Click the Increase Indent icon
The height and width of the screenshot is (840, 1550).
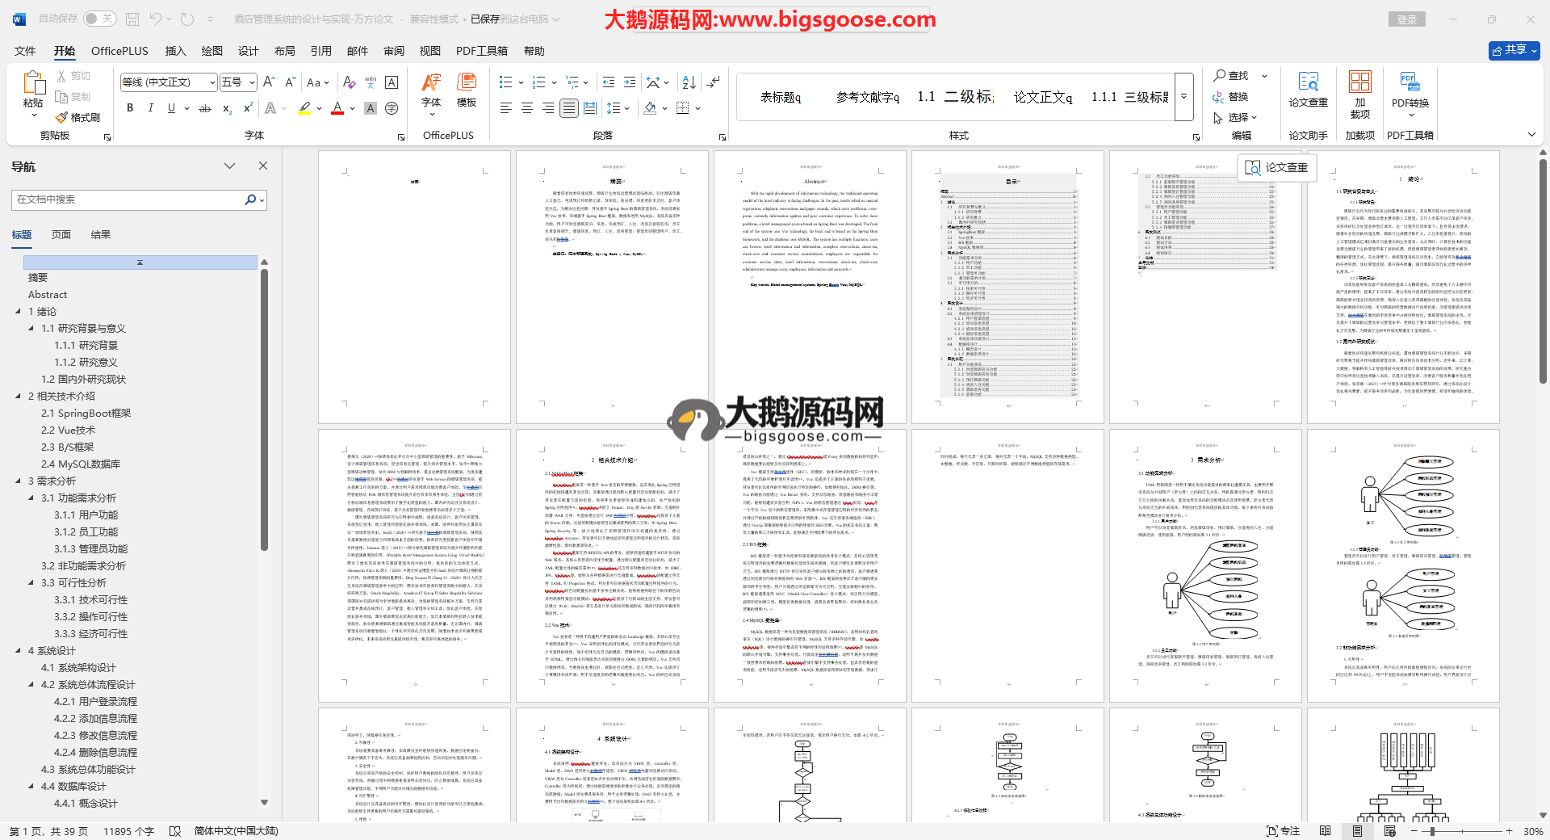[x=630, y=82]
